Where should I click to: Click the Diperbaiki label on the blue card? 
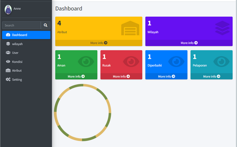click(154, 66)
